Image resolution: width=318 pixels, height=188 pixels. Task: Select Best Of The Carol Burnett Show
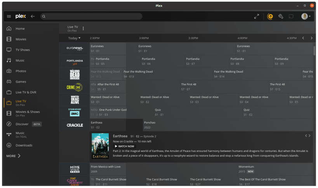(x=275, y=181)
